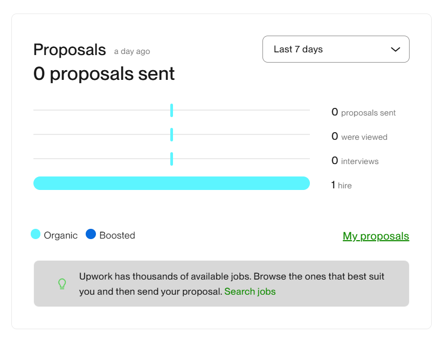Click the Proposals heading
The width and height of the screenshot is (443, 340).
[x=70, y=50]
